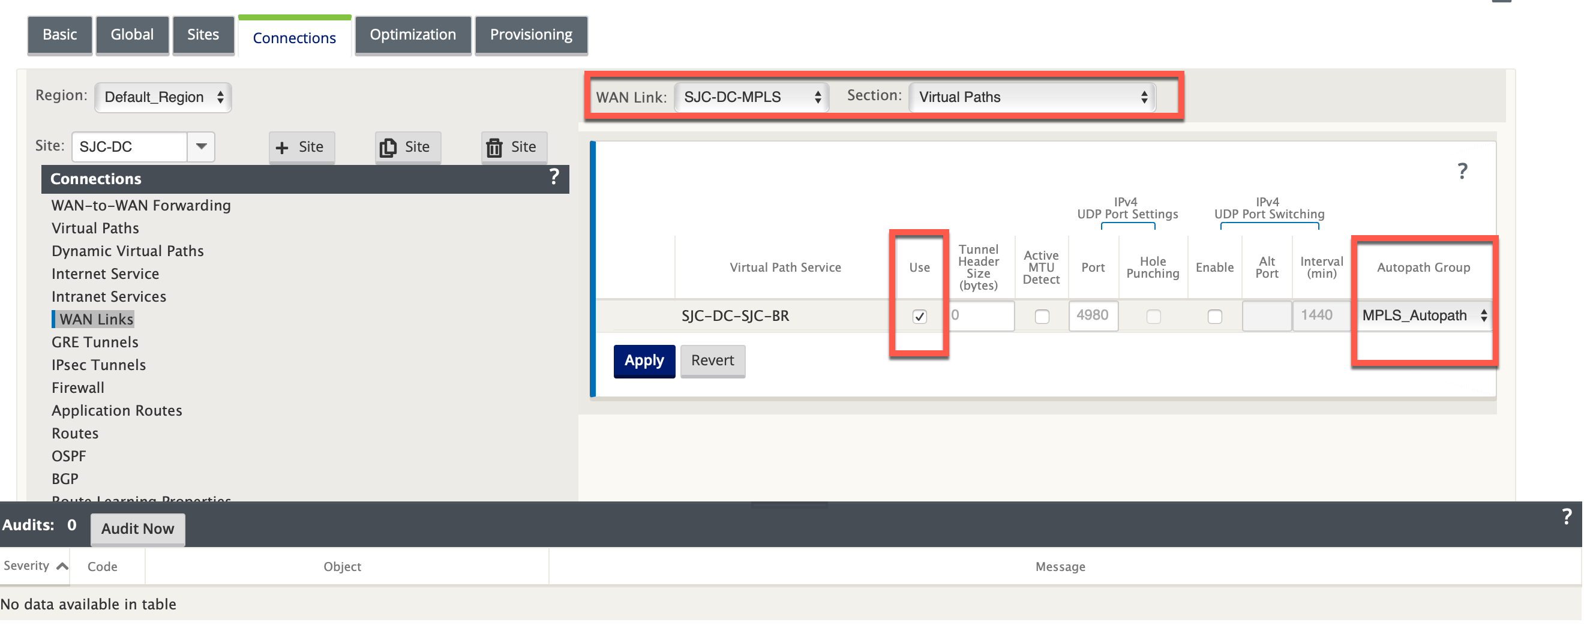Click the Site name field SJC-DC
Viewport: 1596px width, 625px height.
click(x=130, y=147)
